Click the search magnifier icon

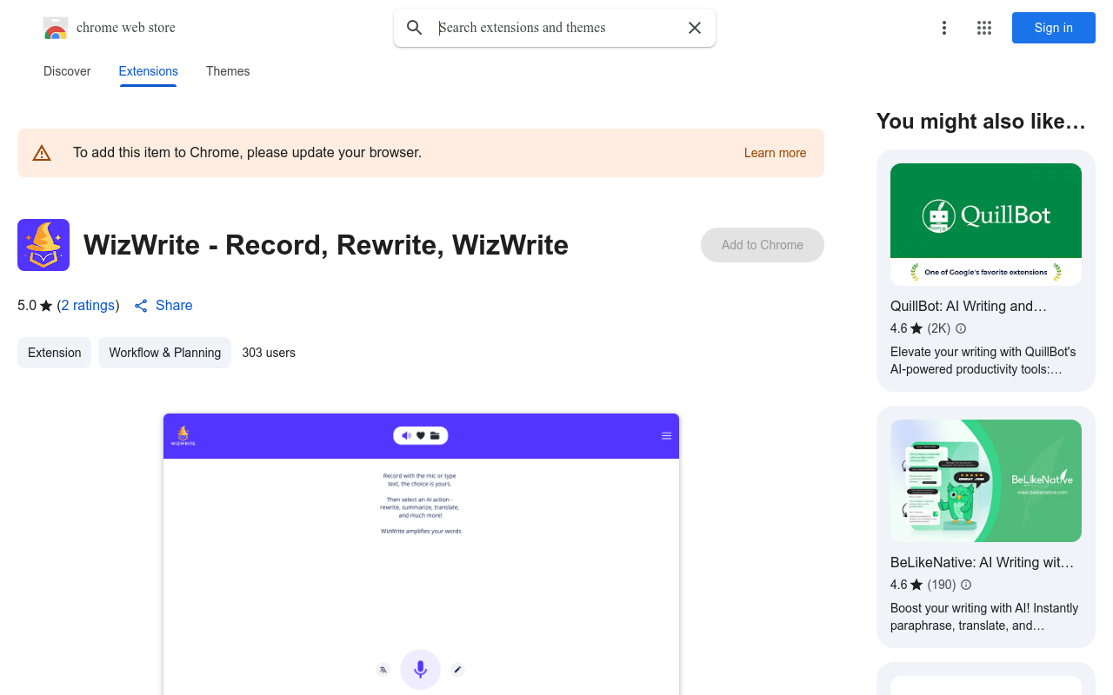415,28
